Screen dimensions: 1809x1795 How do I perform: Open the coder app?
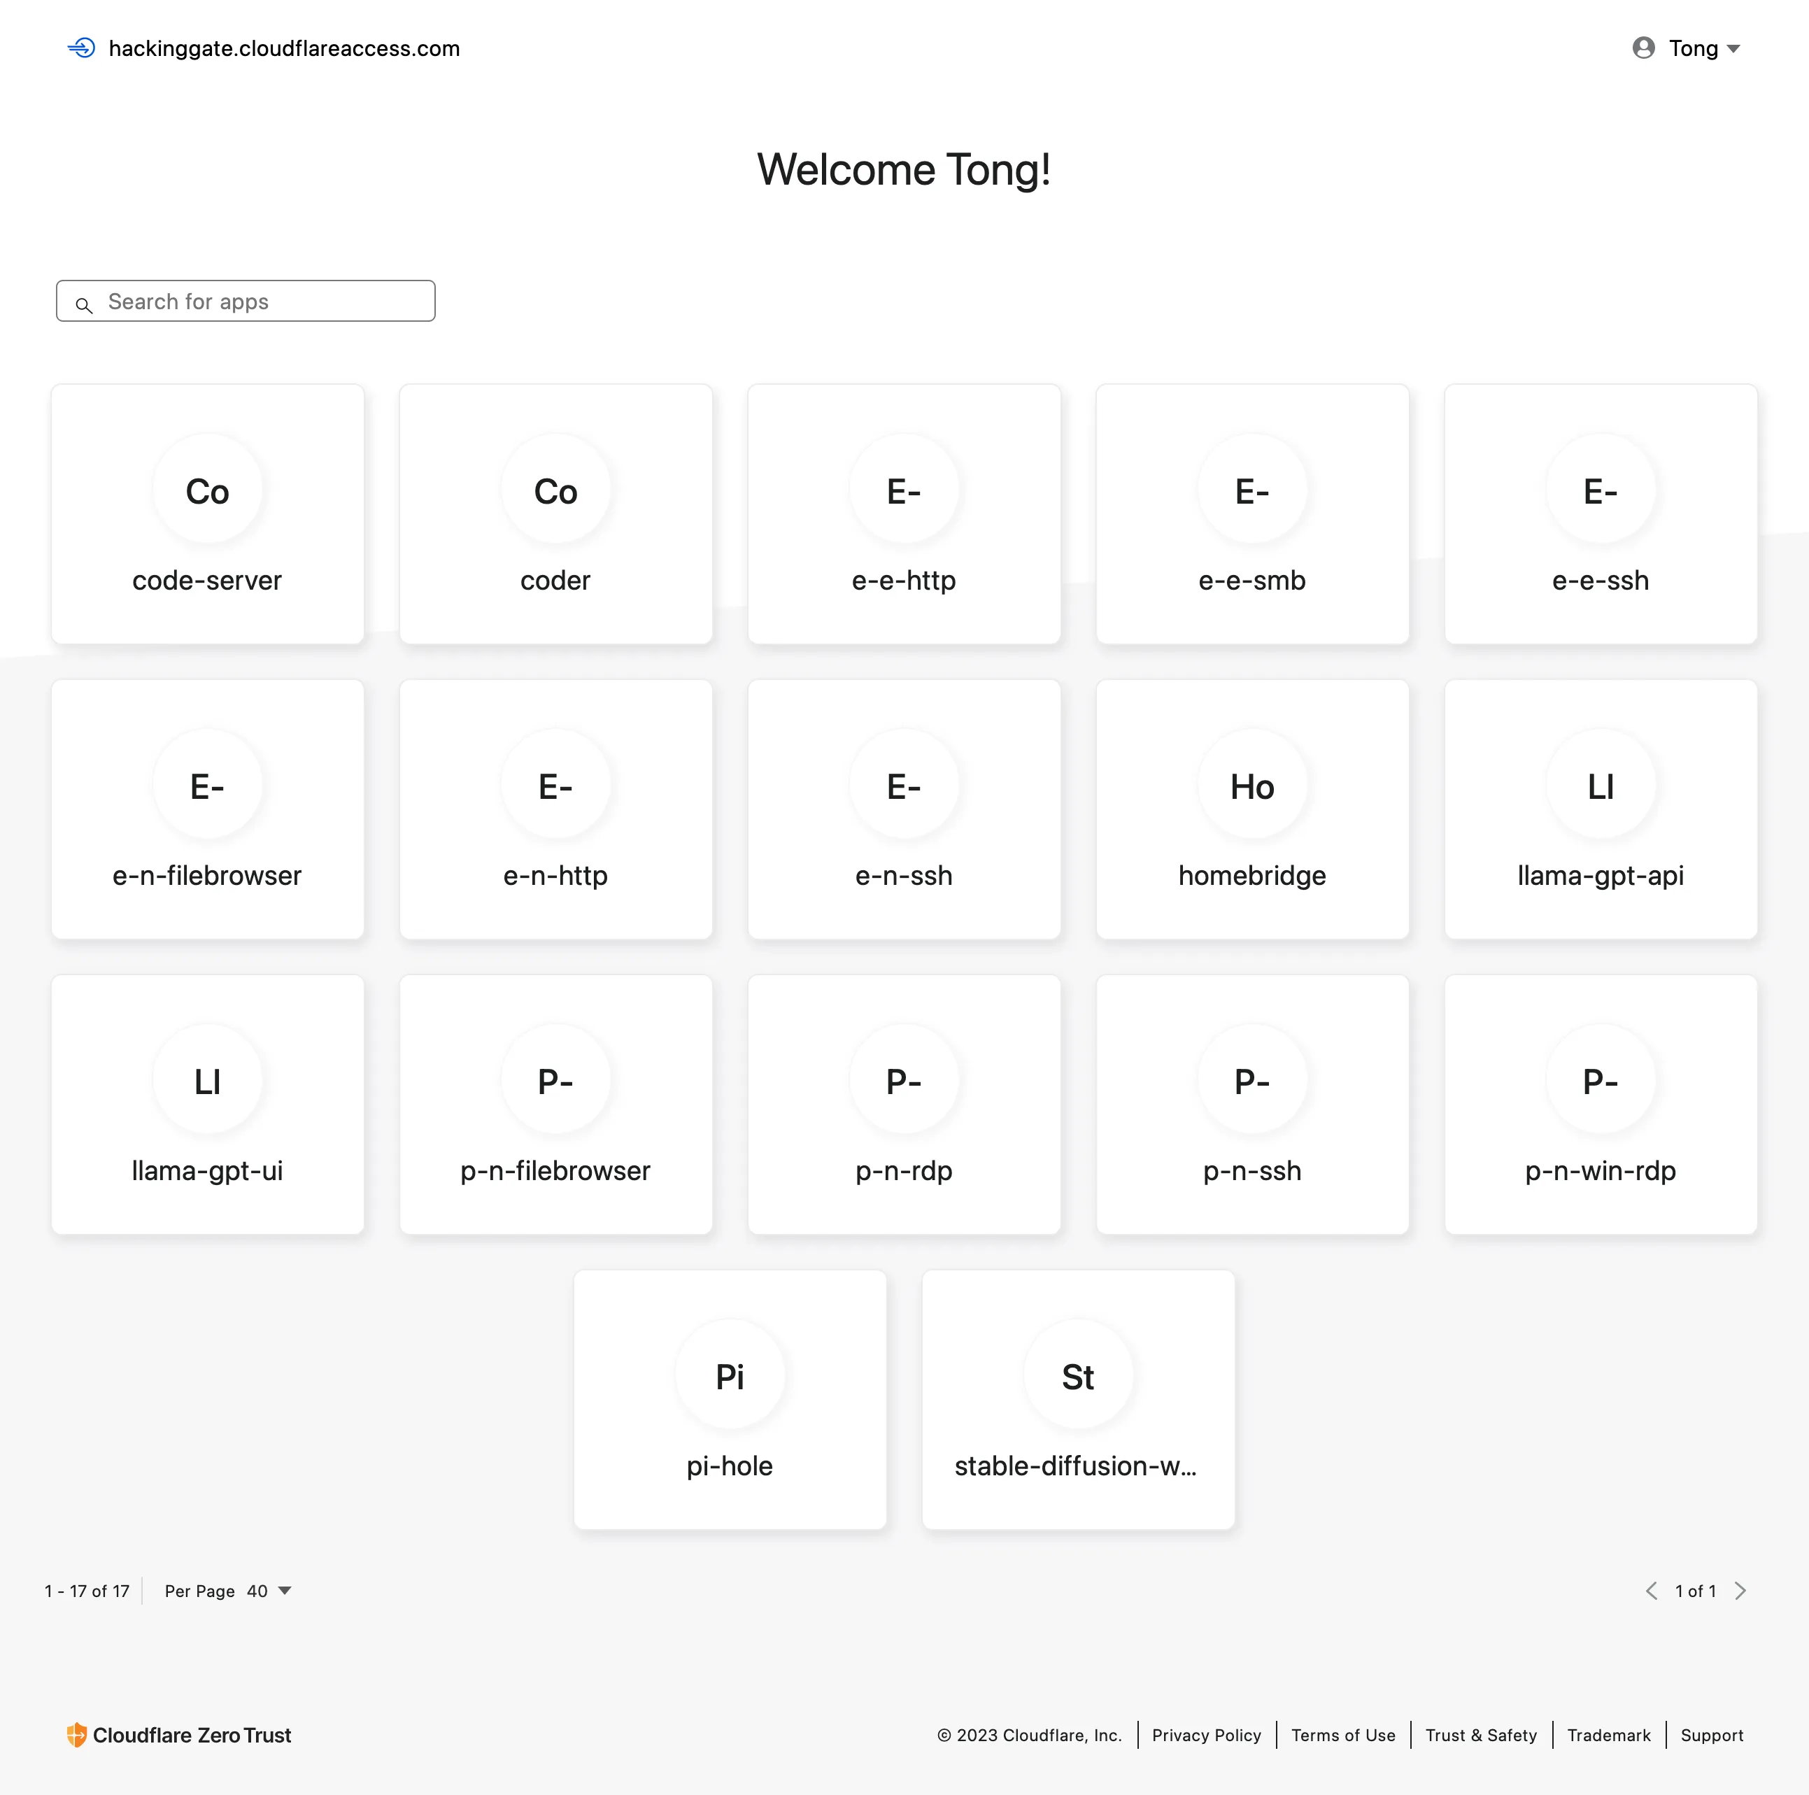[x=555, y=513]
